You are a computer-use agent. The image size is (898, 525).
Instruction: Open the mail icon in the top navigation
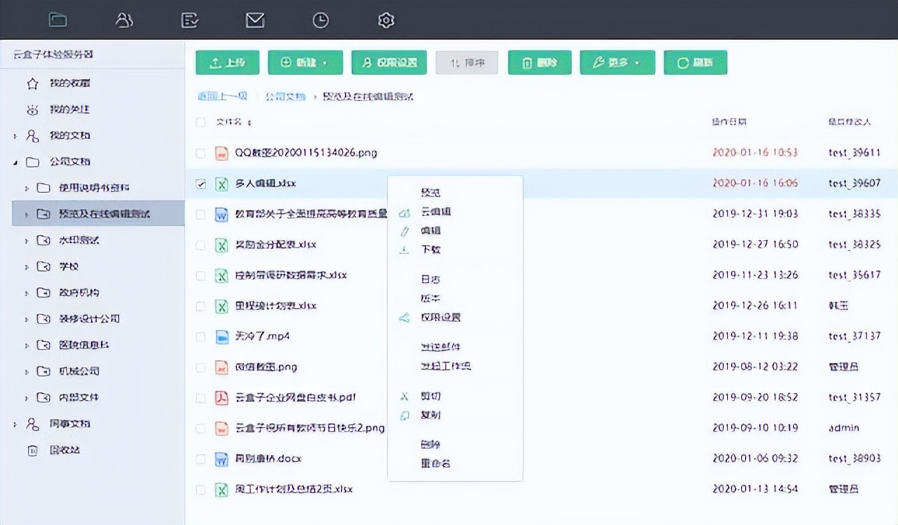(255, 20)
